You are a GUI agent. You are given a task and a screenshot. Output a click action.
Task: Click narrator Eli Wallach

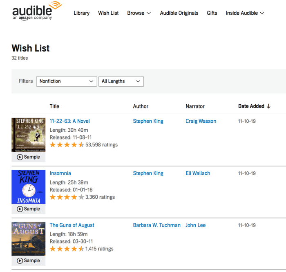(198, 173)
